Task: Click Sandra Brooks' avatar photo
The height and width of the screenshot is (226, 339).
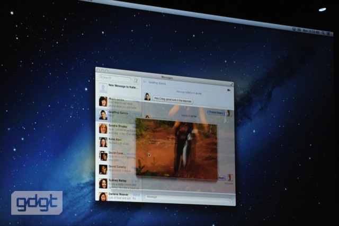Action: tap(103, 128)
